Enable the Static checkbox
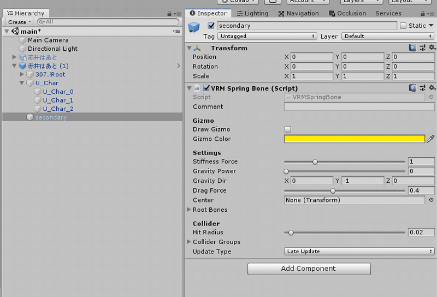The height and width of the screenshot is (297, 437). [403, 26]
